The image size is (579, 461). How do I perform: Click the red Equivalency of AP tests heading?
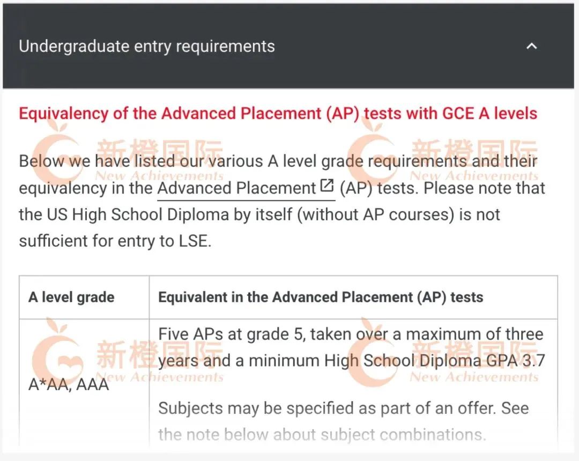click(x=278, y=114)
